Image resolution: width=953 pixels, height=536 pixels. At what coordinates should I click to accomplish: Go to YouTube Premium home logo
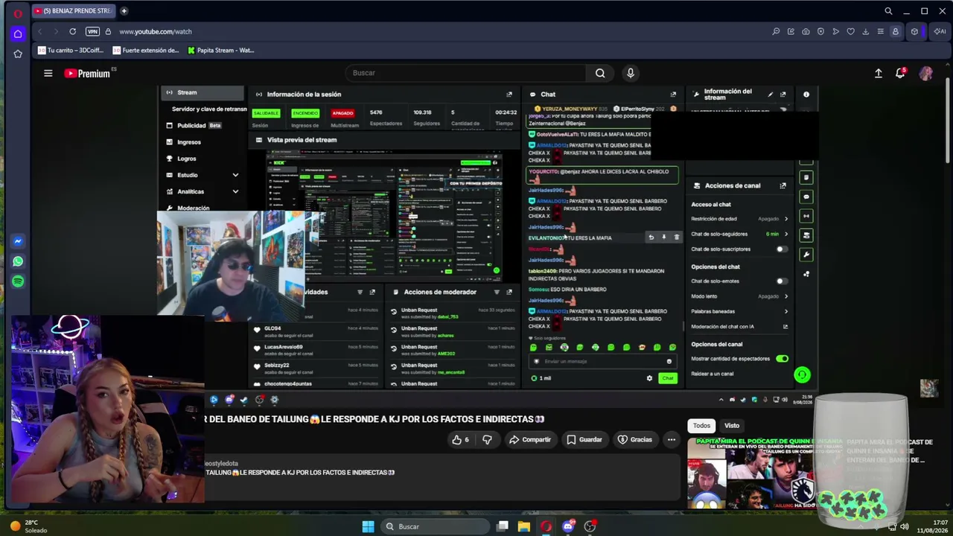87,73
